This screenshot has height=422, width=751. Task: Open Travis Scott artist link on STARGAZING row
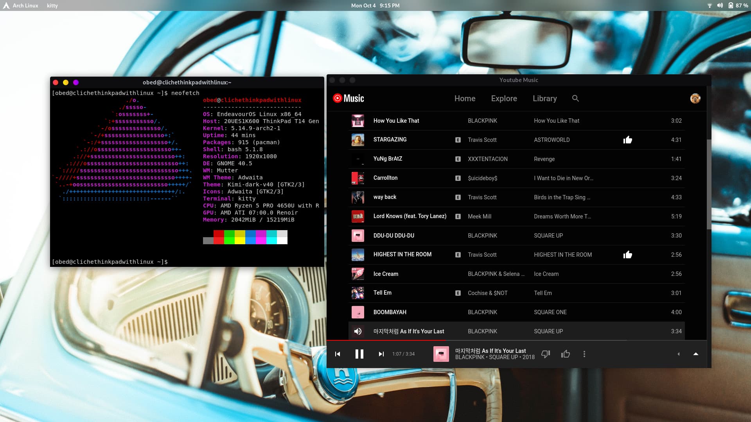pyautogui.click(x=482, y=140)
